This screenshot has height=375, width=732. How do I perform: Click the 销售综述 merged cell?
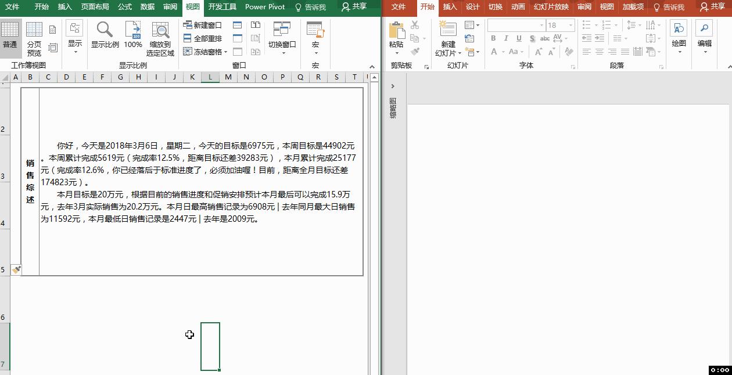[x=30, y=182]
